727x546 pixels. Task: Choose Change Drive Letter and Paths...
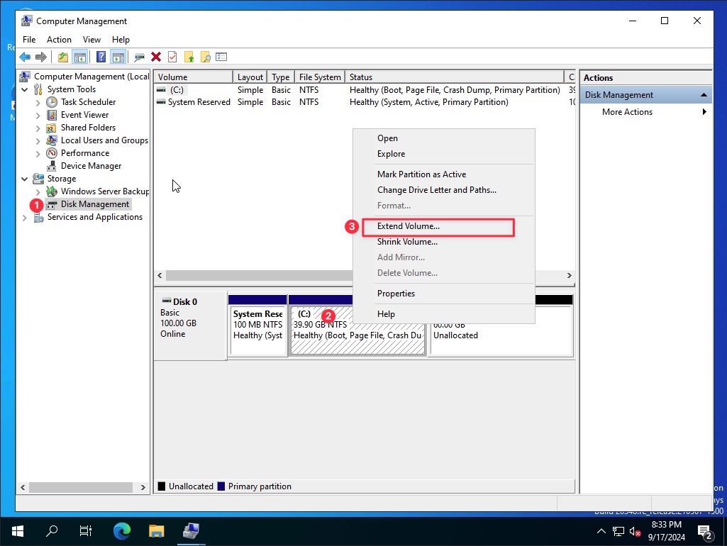444,190
